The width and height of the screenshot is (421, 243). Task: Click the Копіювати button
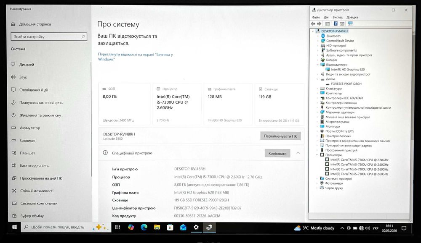pos(277,153)
